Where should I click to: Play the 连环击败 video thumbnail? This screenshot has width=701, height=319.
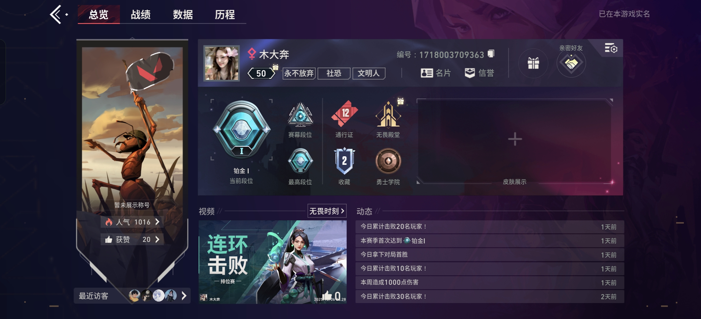[273, 262]
